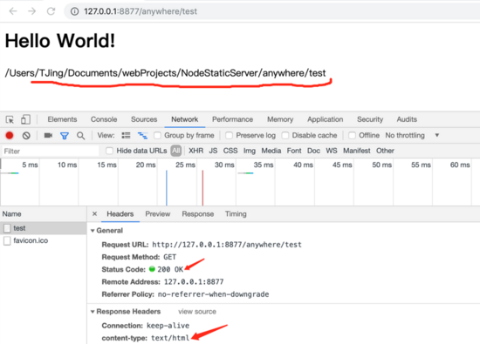This screenshot has width=480, height=344.
Task: Open network search with magnifier icon
Action: [x=81, y=136]
